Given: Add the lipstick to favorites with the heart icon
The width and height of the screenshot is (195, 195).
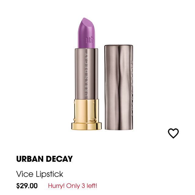Looking at the screenshot, I should pos(173,133).
